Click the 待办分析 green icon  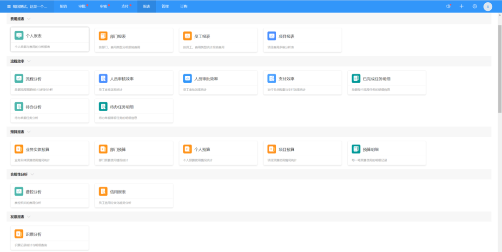pos(19,106)
